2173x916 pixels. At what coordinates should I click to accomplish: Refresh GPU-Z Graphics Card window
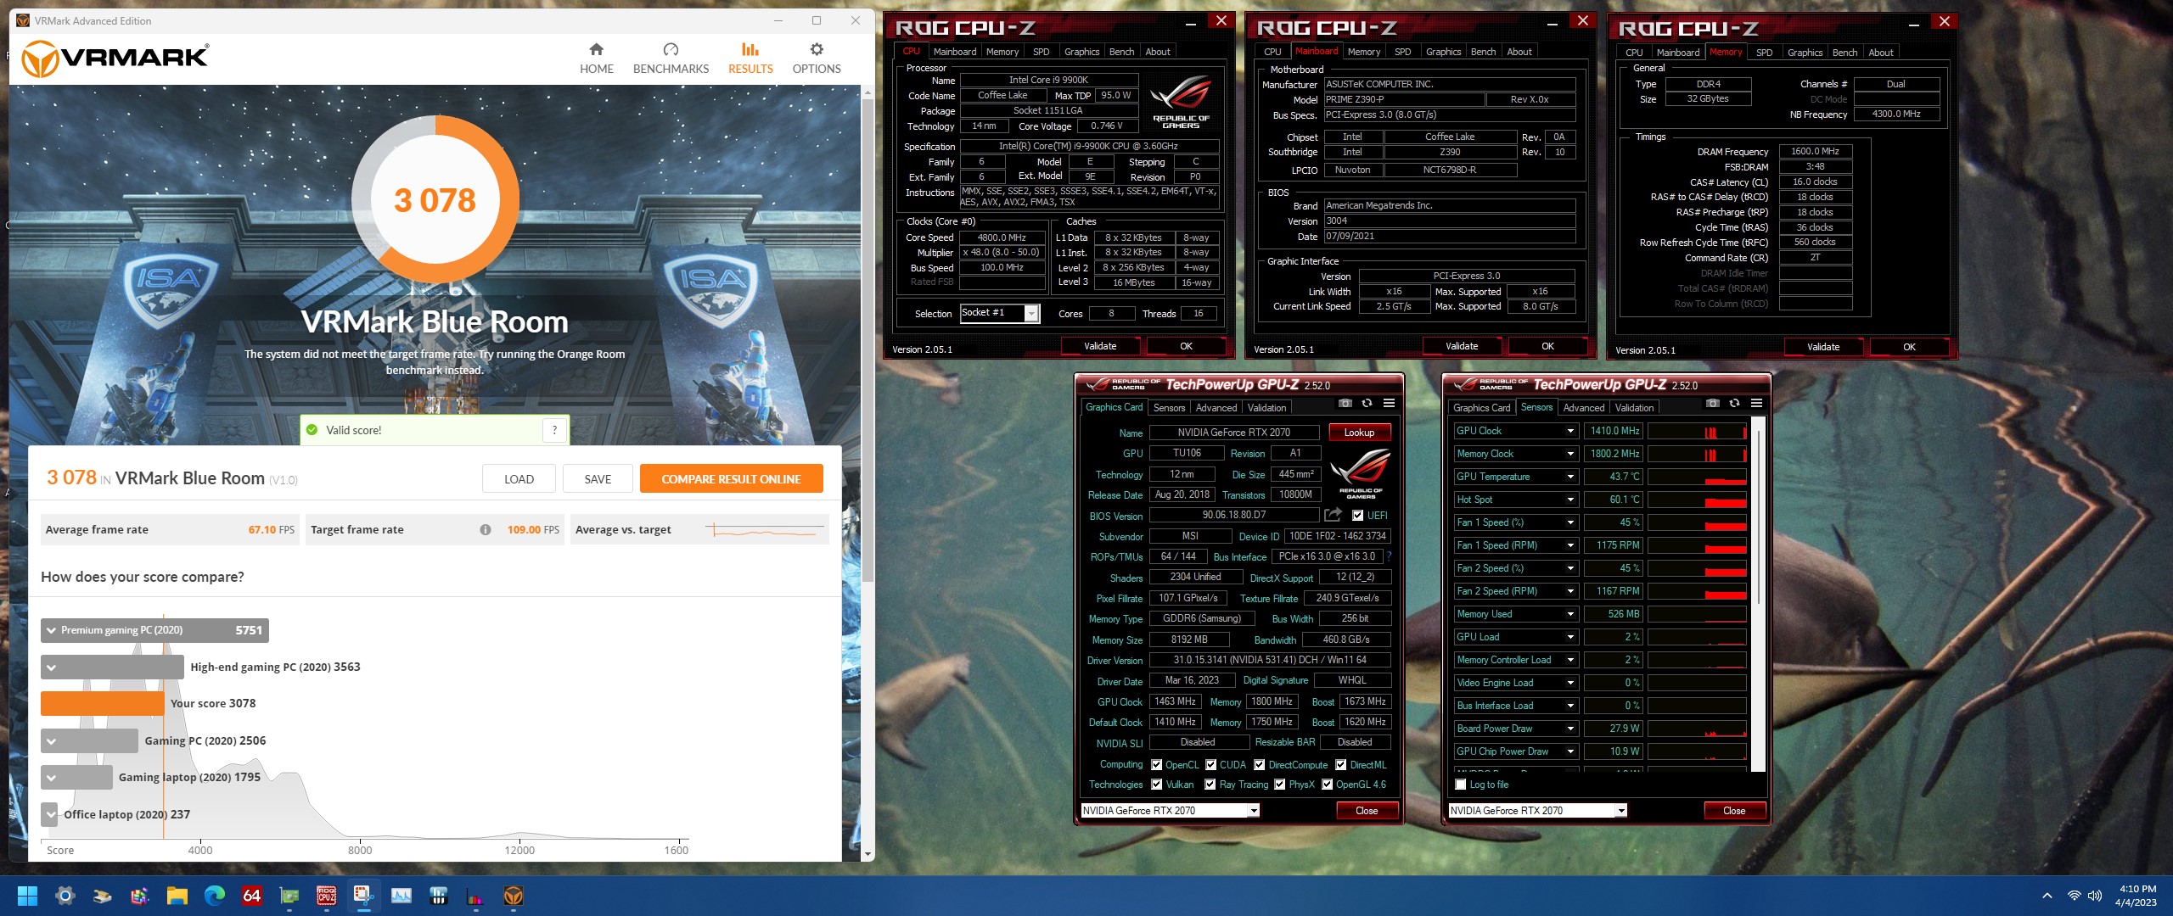(1367, 404)
